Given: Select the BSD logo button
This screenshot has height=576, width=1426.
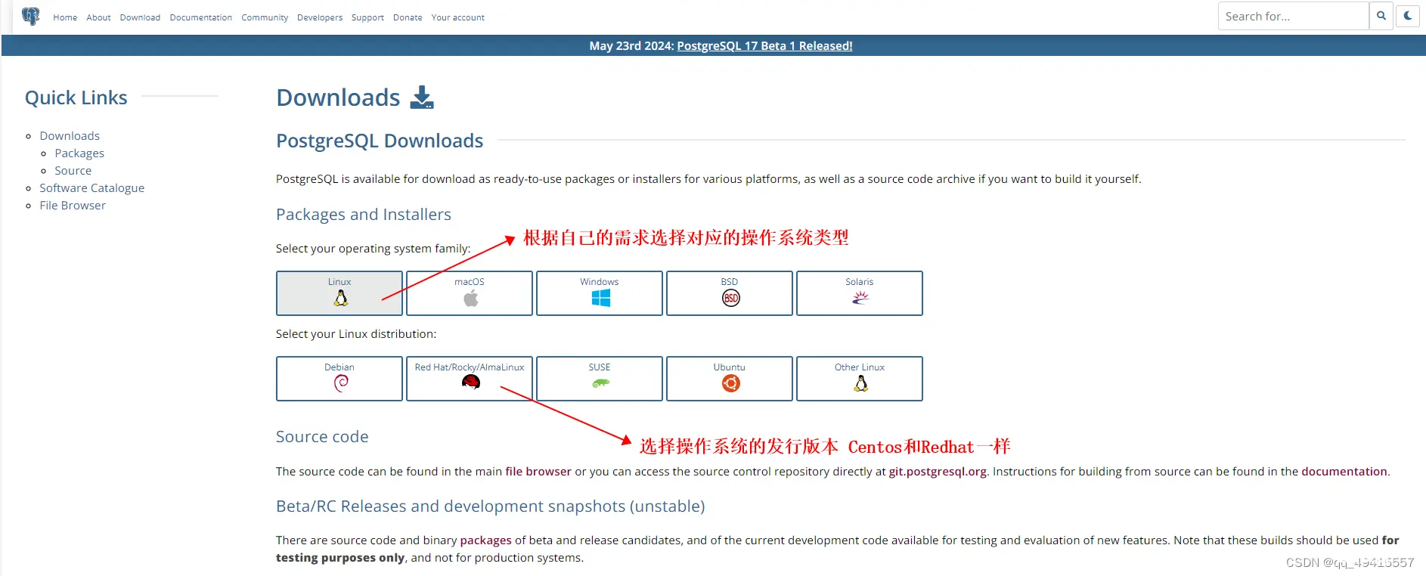Looking at the screenshot, I should 730,293.
